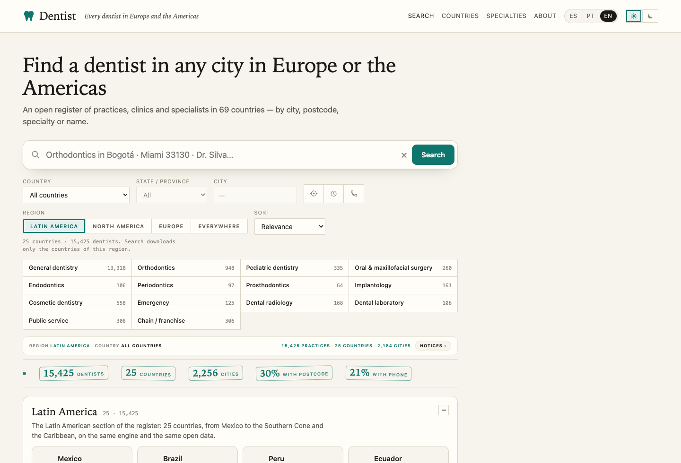Filter by Pediatric dentistry
The height and width of the screenshot is (463, 681).
tap(295, 268)
